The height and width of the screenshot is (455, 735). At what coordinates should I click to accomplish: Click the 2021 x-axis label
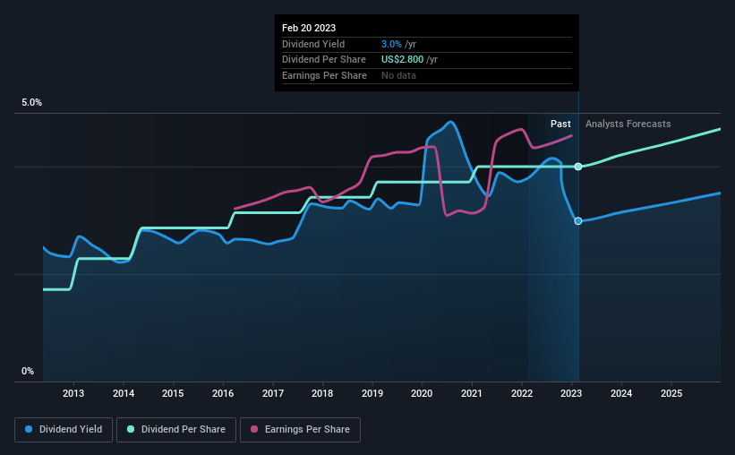(472, 393)
